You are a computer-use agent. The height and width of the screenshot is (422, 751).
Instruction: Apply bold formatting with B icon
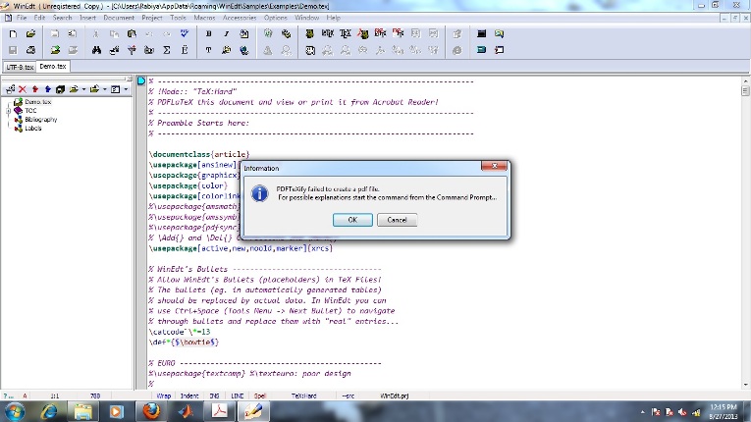208,34
